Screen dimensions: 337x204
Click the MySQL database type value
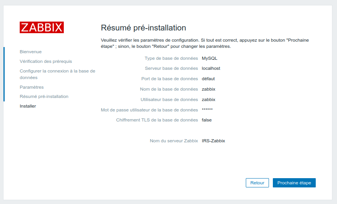209,58
